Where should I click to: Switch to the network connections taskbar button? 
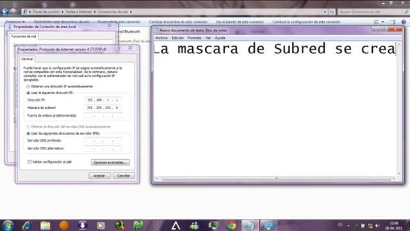pos(268,225)
